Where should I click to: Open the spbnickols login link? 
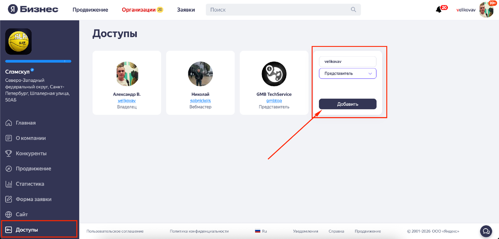pos(200,101)
